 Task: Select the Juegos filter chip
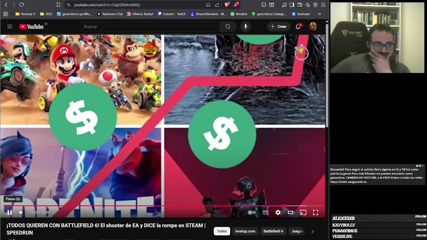point(298,231)
